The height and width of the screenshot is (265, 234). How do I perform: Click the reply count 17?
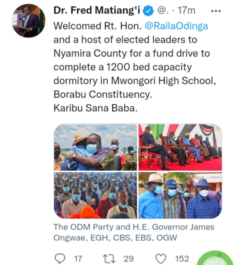(x=78, y=259)
